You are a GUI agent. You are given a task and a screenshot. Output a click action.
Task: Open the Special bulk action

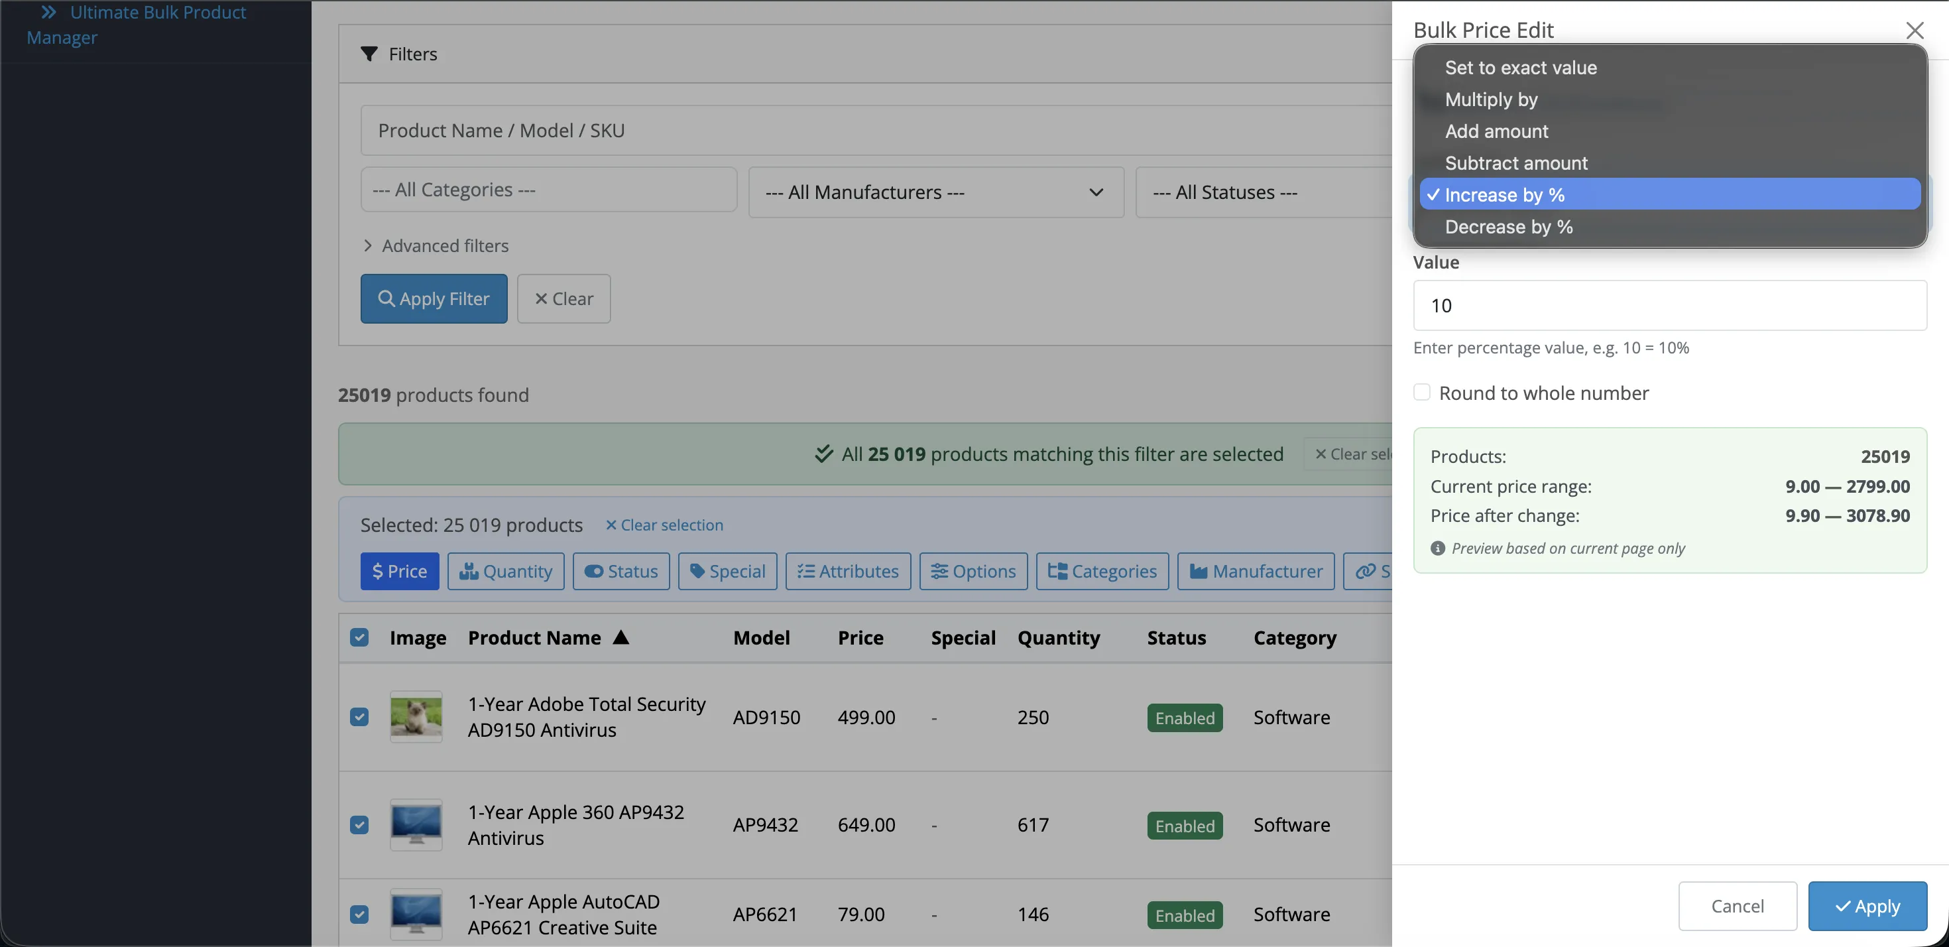tap(727, 571)
